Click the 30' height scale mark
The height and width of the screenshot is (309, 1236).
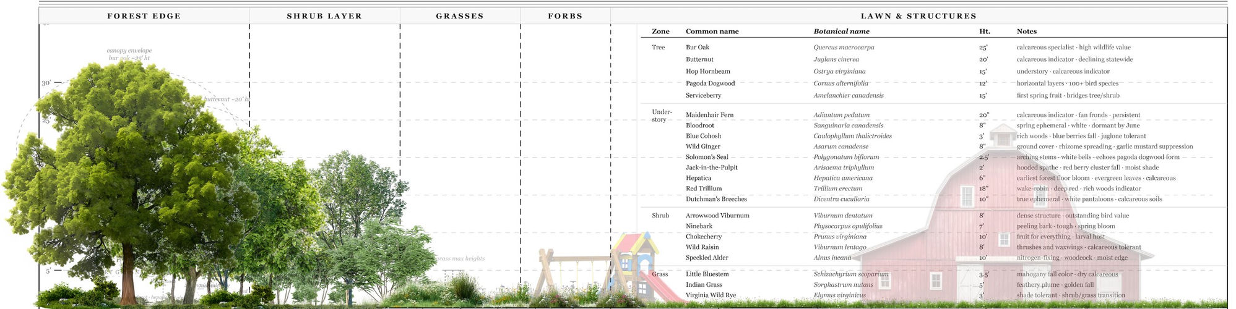click(x=46, y=83)
